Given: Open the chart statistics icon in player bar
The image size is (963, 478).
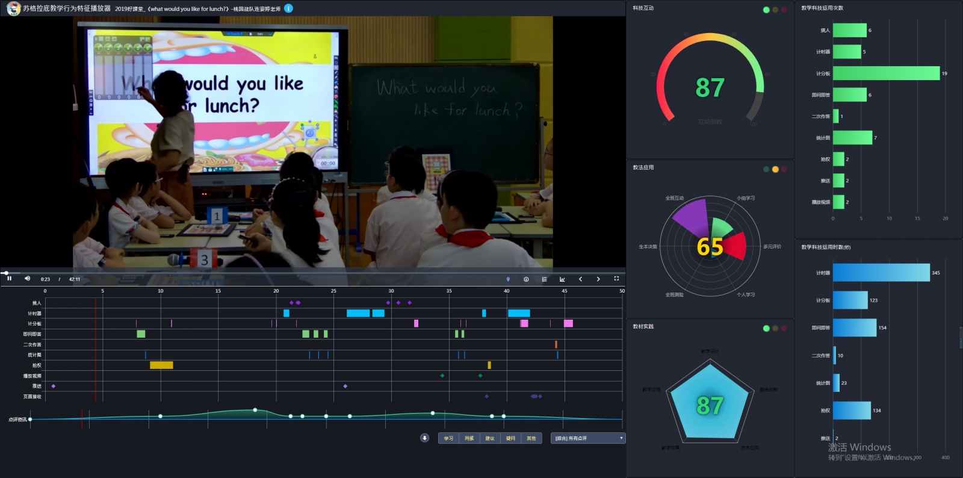Looking at the screenshot, I should [x=562, y=279].
